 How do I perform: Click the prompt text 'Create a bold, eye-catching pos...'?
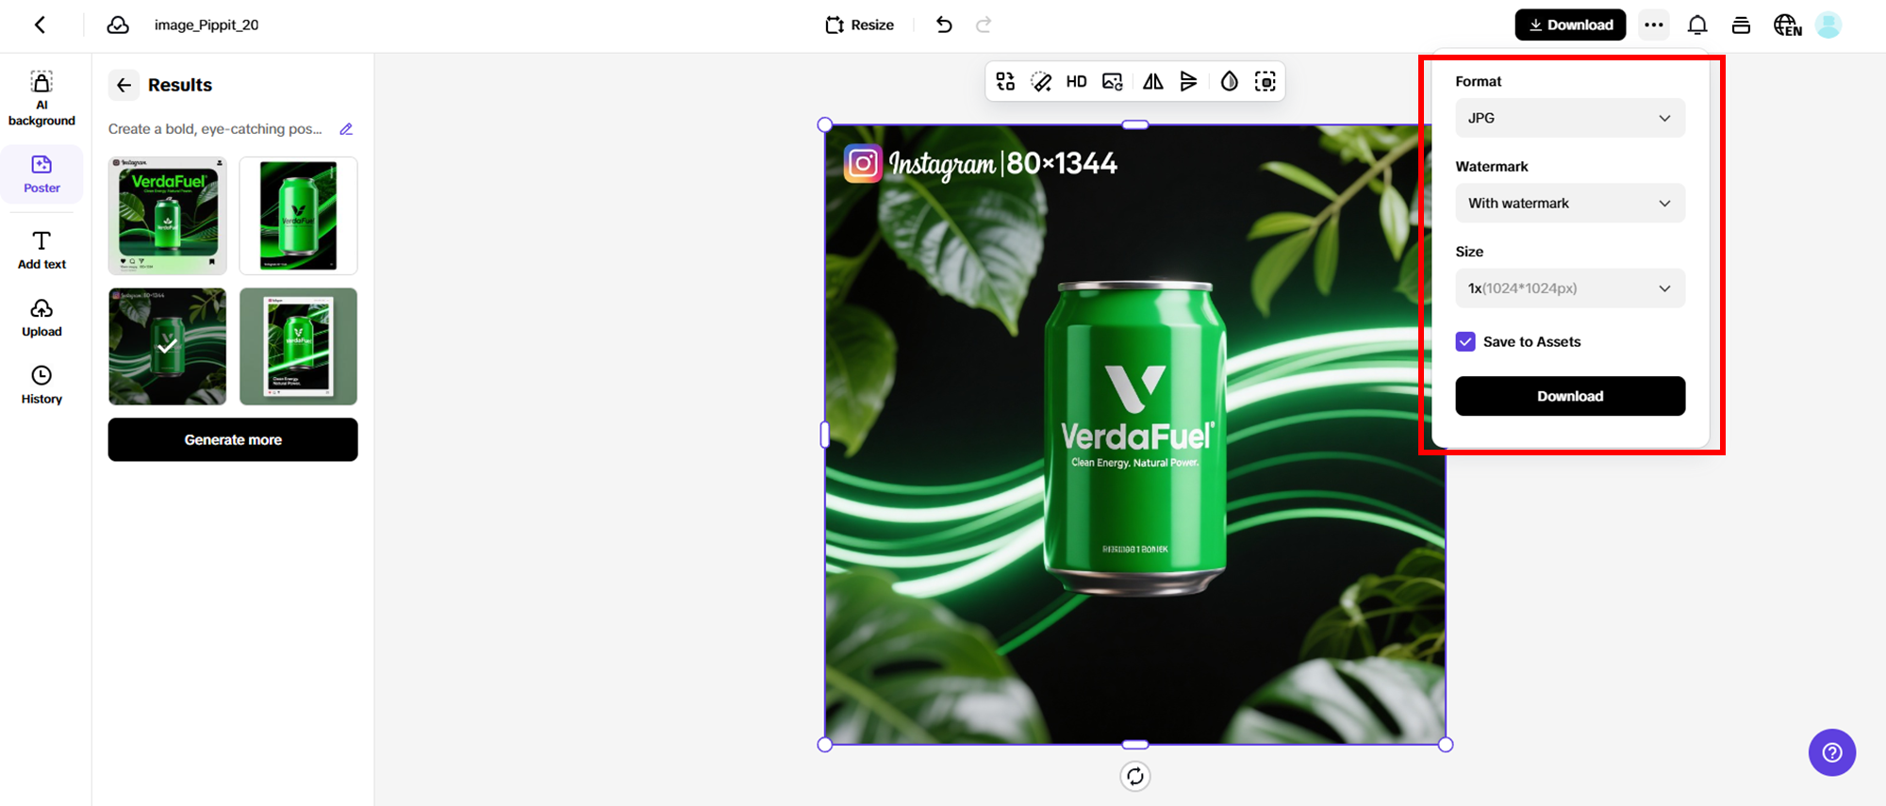pyautogui.click(x=215, y=129)
